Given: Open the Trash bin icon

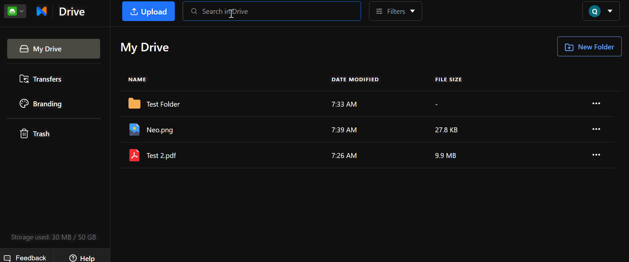Looking at the screenshot, I should click(24, 134).
